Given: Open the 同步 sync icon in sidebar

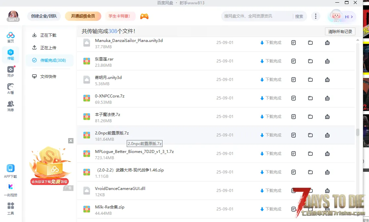Looking at the screenshot, I should pyautogui.click(x=11, y=71).
